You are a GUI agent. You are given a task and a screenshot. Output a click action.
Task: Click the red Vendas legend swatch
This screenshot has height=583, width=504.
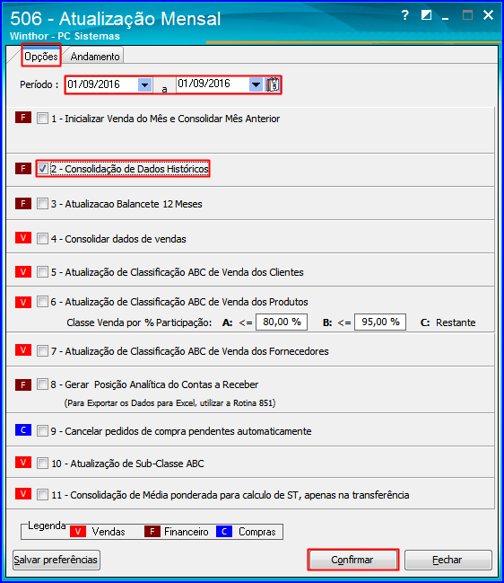[78, 531]
